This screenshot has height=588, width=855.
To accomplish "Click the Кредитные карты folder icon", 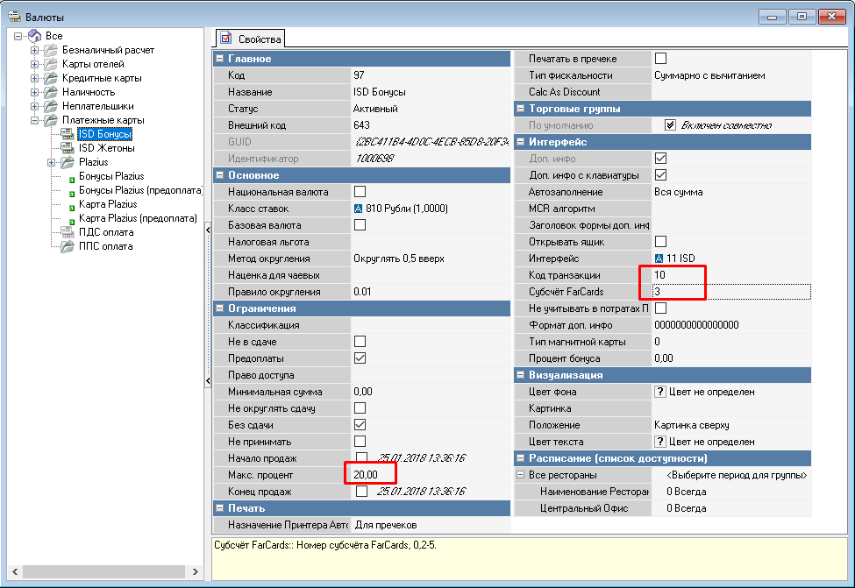I will [52, 78].
